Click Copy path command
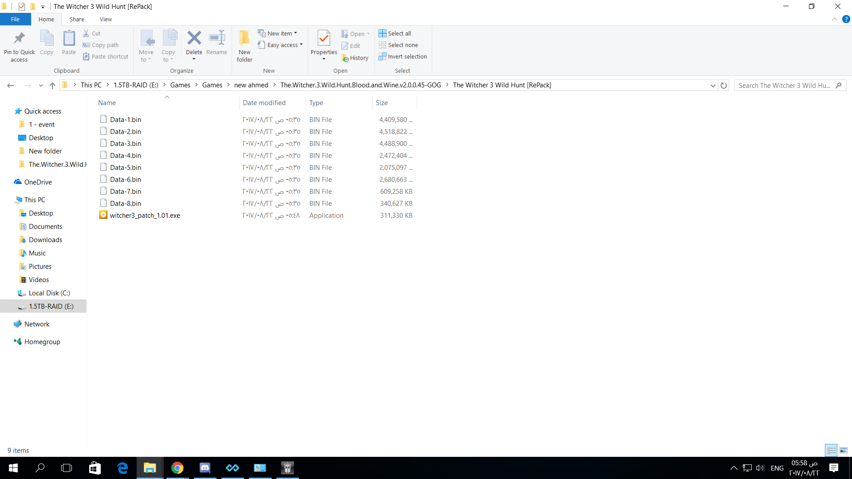The width and height of the screenshot is (852, 479). (x=101, y=45)
